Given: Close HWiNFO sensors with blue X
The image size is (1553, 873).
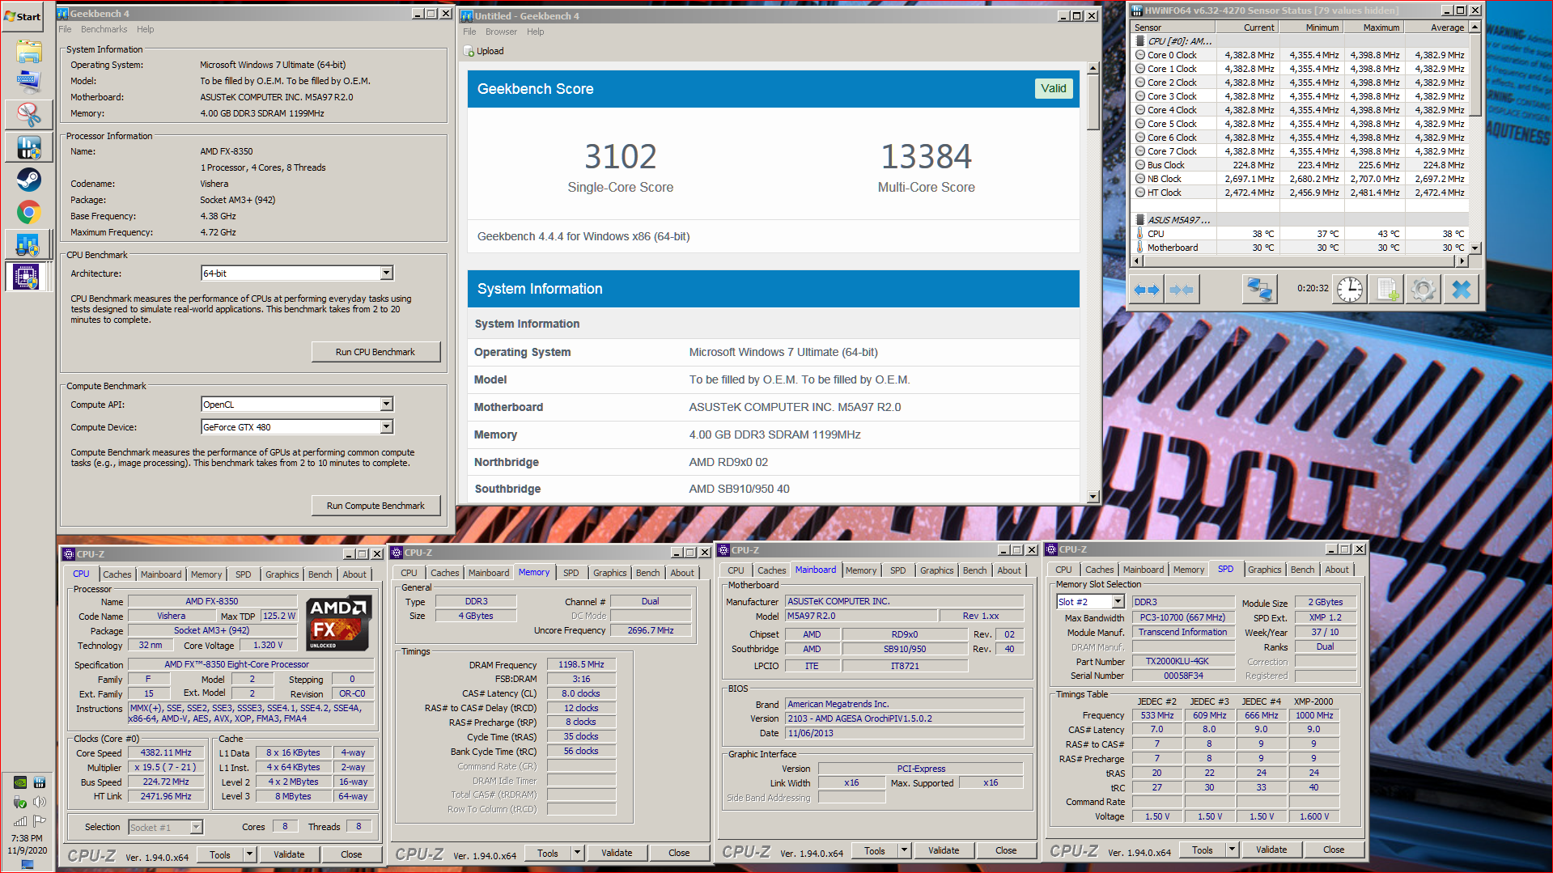Looking at the screenshot, I should 1462,290.
